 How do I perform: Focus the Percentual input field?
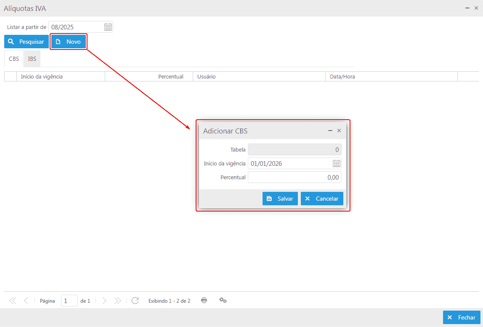(x=295, y=177)
